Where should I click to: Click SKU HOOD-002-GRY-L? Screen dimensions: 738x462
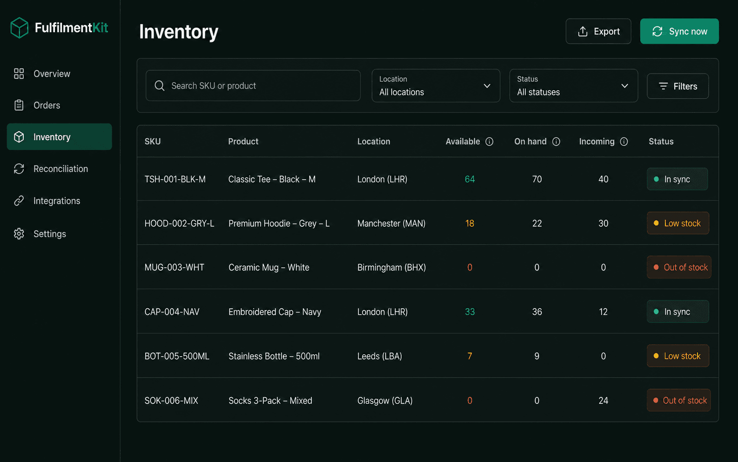coord(179,224)
